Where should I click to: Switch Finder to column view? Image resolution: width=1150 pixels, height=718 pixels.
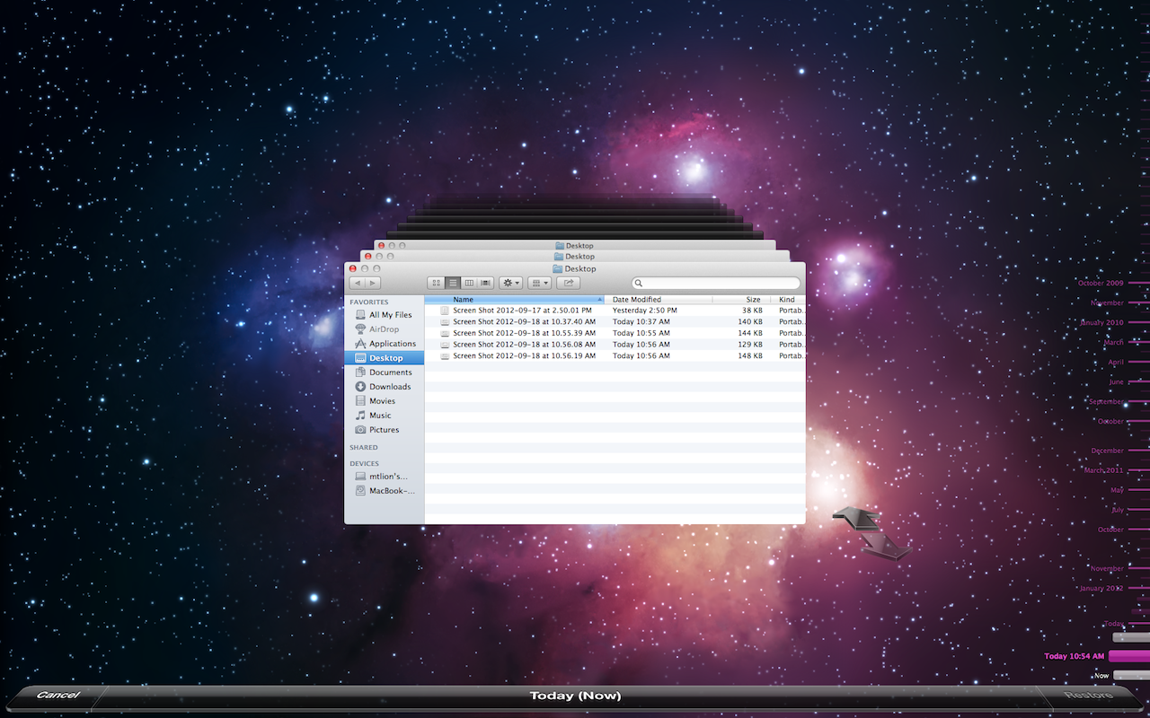point(469,283)
